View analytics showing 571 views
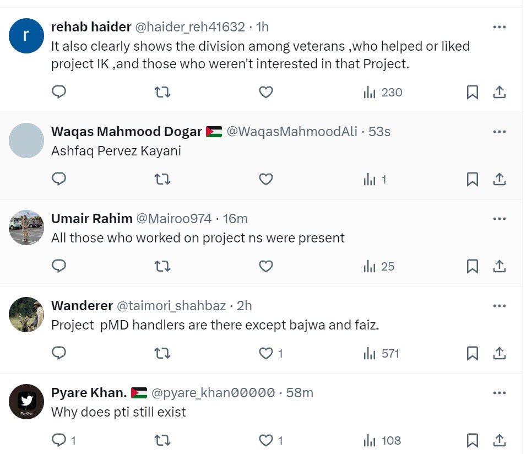 tap(381, 353)
